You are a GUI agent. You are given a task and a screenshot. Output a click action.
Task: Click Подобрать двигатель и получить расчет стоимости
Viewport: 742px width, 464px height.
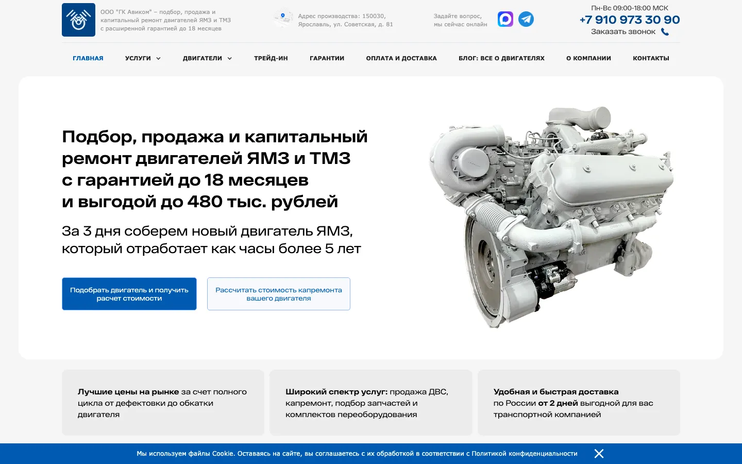(129, 294)
